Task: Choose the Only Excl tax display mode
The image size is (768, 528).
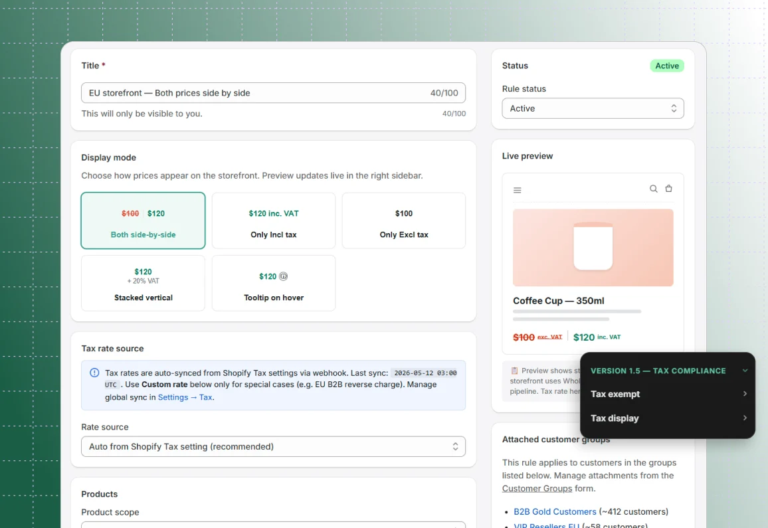Action: tap(403, 220)
